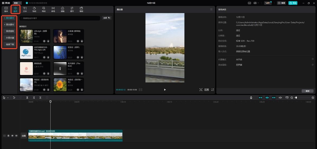Toggle video track visibility eye icon

pyautogui.click(x=12, y=136)
